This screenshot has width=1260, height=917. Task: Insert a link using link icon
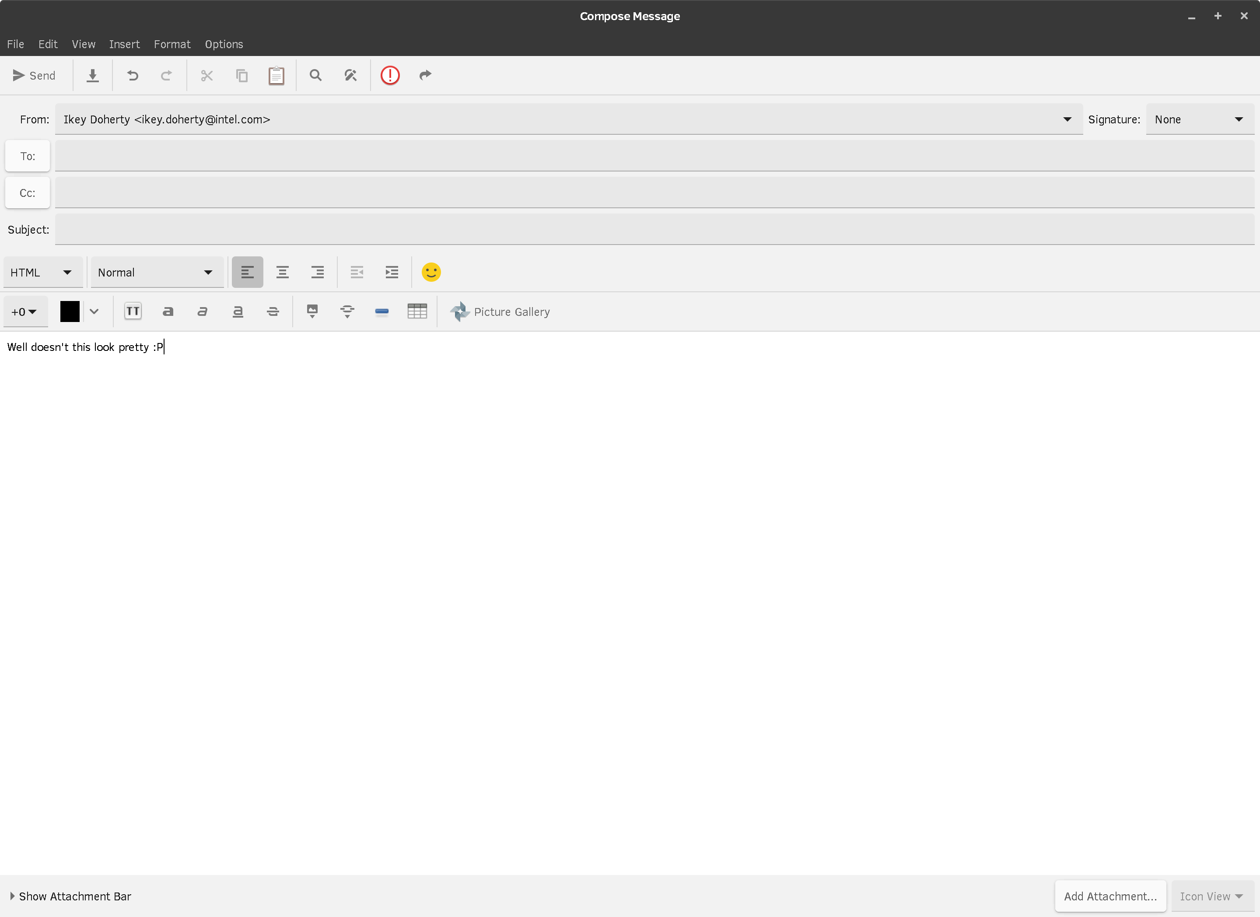tap(347, 311)
